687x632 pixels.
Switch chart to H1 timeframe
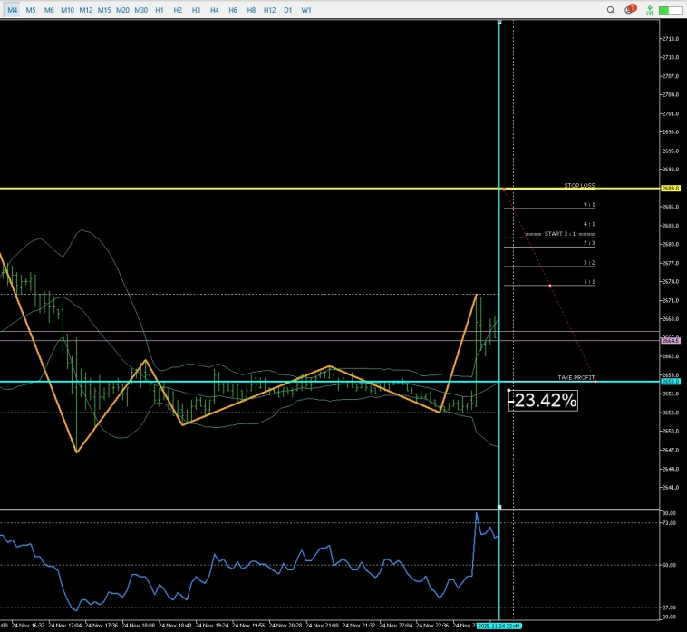(x=160, y=9)
